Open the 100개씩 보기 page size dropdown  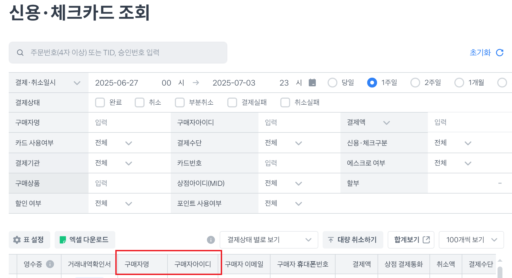tap(471, 240)
